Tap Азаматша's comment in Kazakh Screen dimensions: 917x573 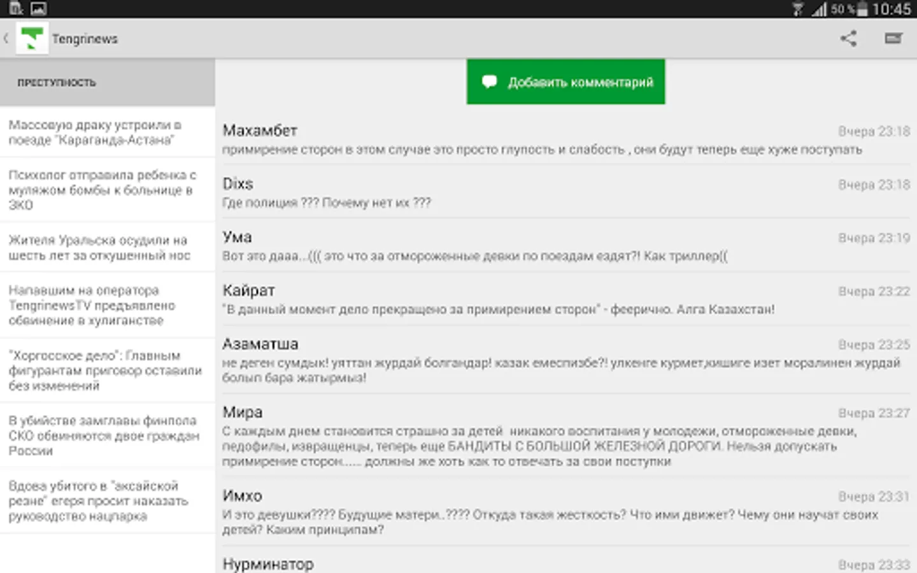click(561, 370)
